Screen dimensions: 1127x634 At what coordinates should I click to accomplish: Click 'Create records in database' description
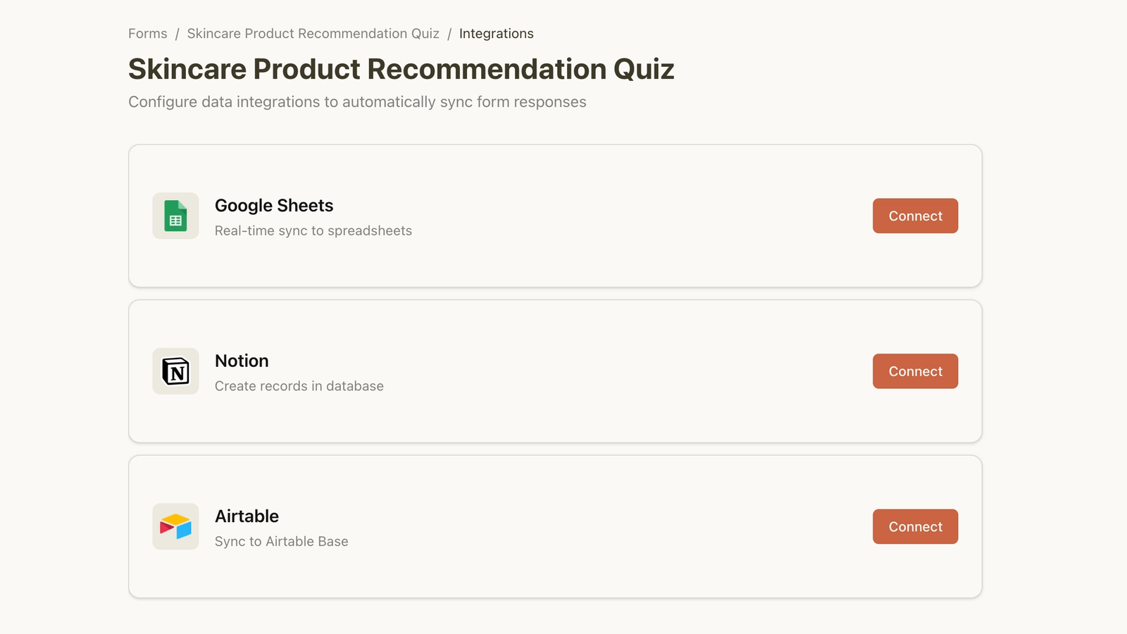(x=299, y=386)
